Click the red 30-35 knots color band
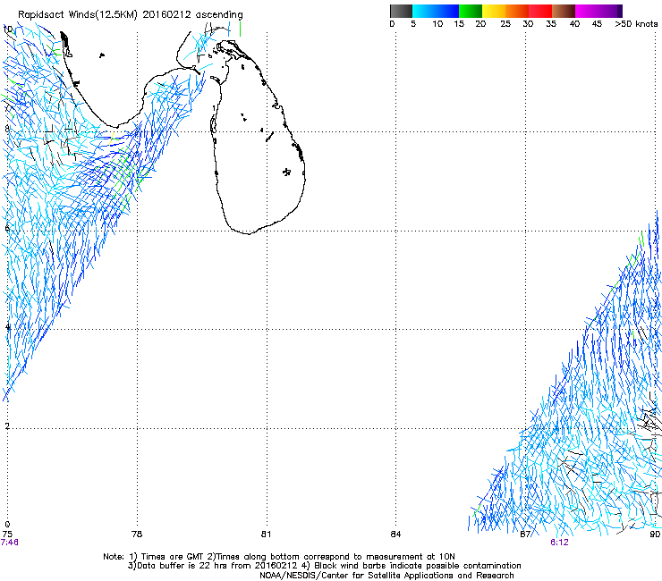 coord(540,11)
